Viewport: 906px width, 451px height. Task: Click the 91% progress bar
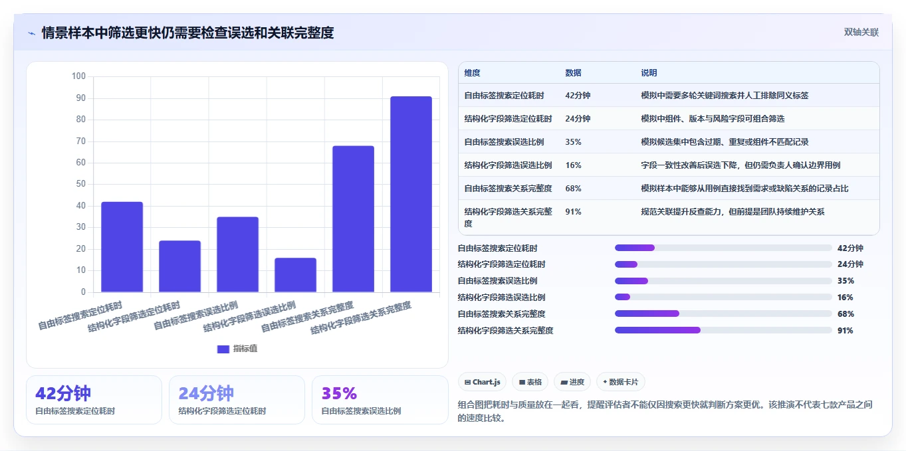click(x=723, y=330)
